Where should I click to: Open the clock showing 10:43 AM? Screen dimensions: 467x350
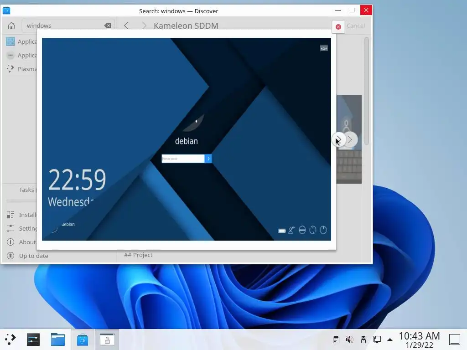pos(420,340)
